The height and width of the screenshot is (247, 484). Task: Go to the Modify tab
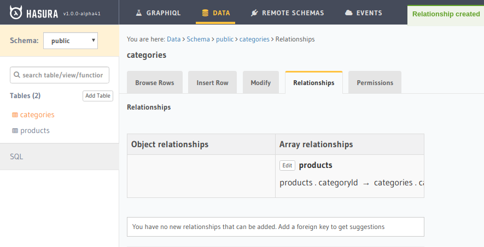[x=260, y=83]
